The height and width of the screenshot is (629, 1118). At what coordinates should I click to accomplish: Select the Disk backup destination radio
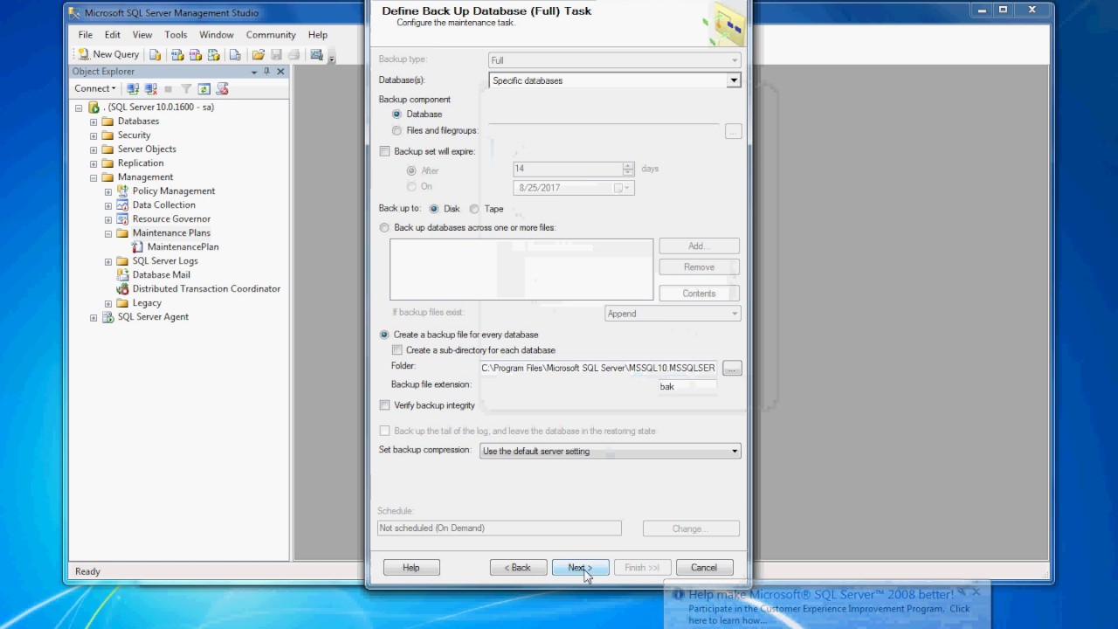[434, 210]
